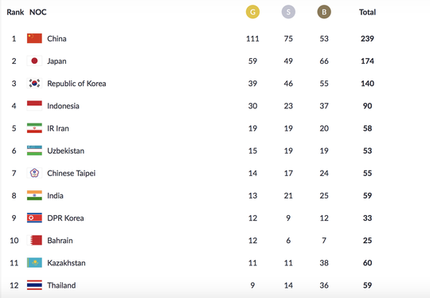This screenshot has width=430, height=298.
Task: Click the Chinese Taipei emblem icon
Action: 34,173
